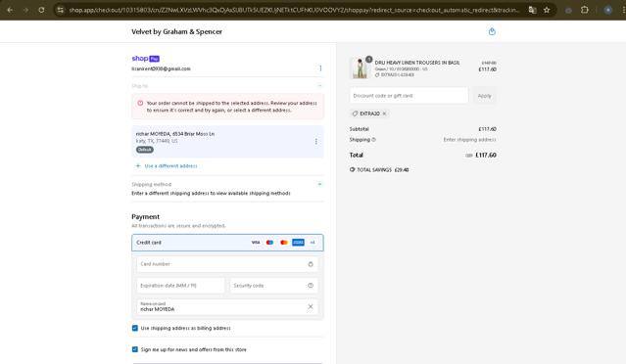Click the translate page icon
The width and height of the screenshot is (626, 364).
click(x=532, y=10)
